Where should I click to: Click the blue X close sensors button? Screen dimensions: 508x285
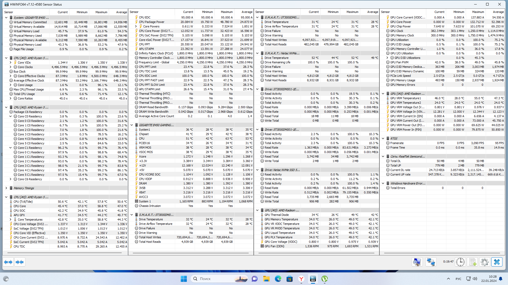(x=497, y=262)
